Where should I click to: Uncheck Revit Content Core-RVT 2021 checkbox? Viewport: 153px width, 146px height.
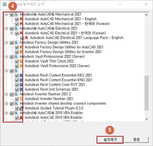click(17, 85)
